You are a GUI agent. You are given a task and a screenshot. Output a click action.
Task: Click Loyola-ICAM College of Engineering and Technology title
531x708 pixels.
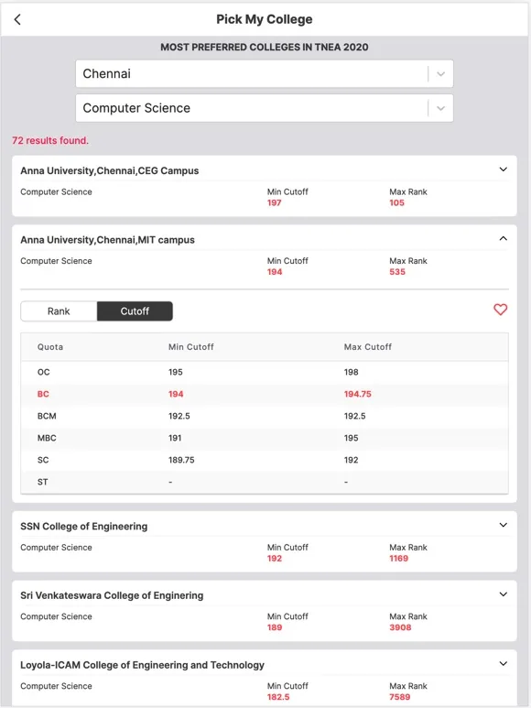click(x=142, y=665)
